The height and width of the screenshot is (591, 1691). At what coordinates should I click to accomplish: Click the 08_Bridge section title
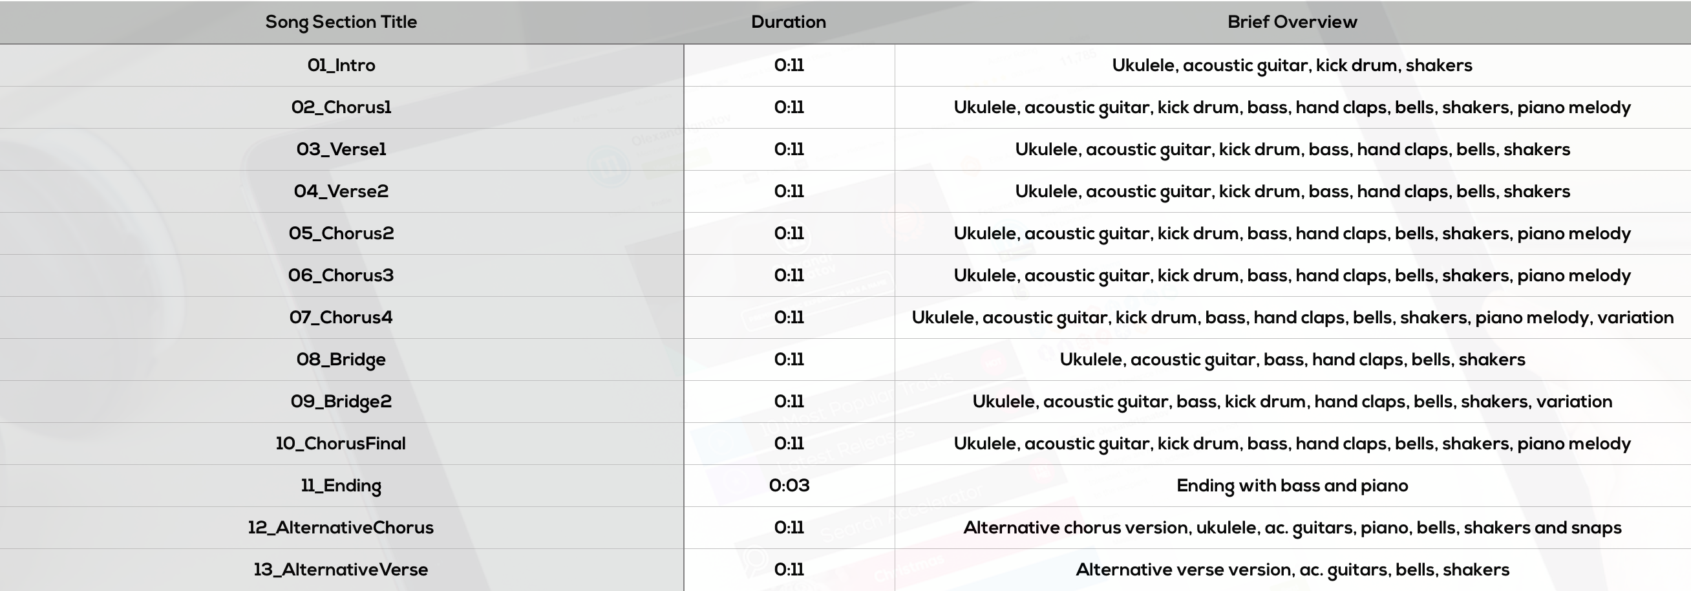(341, 360)
